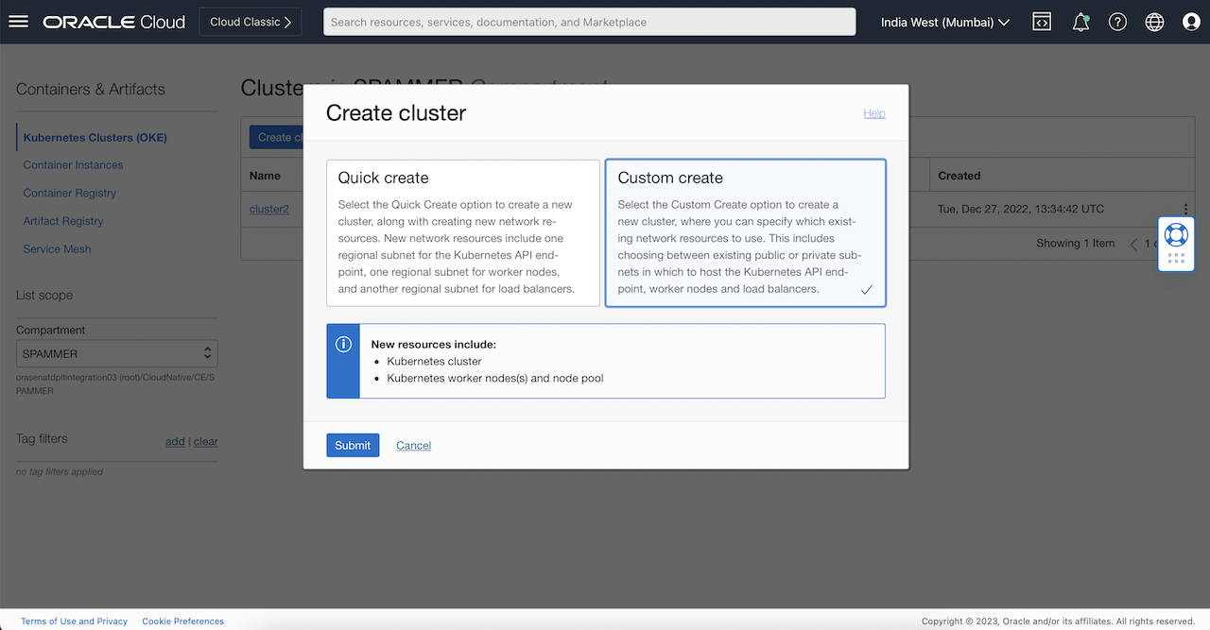
Task: Click the info icon in resources notice
Action: 344,345
